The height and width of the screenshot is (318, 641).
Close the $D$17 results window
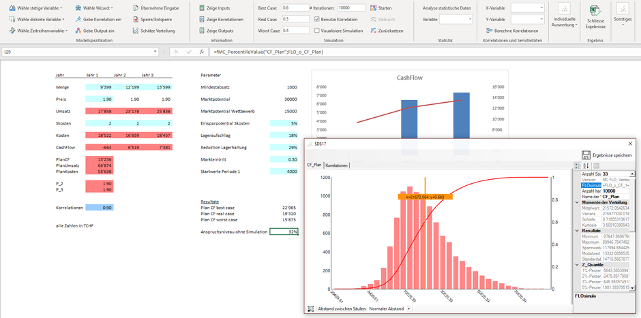pos(630,143)
